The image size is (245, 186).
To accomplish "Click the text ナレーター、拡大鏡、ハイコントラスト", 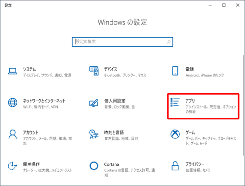I will tap(48, 170).
